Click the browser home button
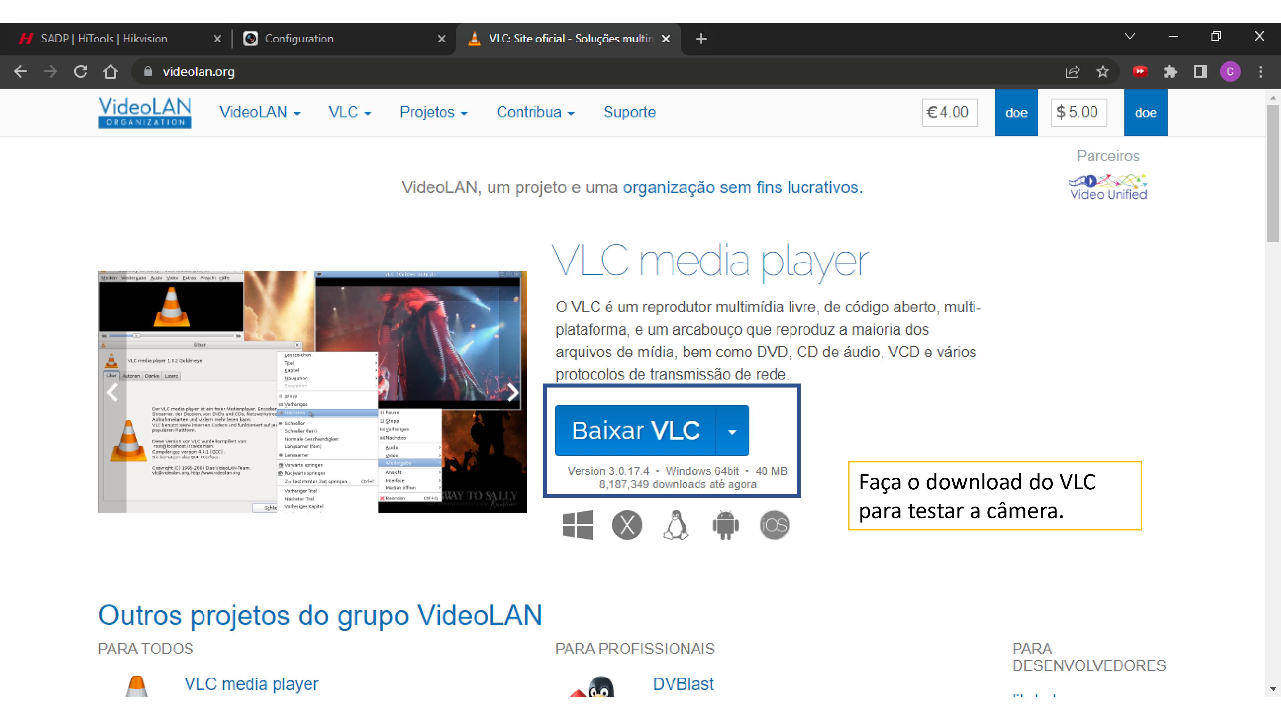This screenshot has height=720, width=1281. coord(110,72)
